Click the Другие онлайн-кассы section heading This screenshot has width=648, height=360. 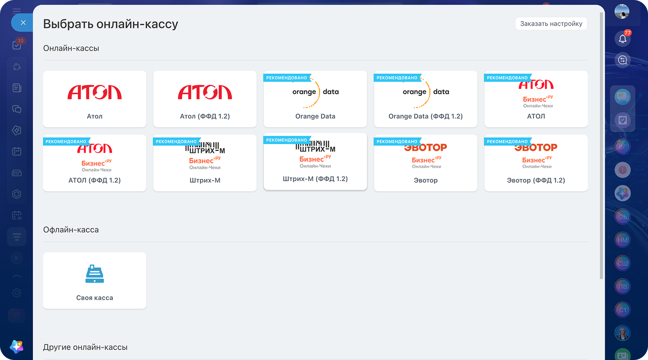[x=85, y=347]
